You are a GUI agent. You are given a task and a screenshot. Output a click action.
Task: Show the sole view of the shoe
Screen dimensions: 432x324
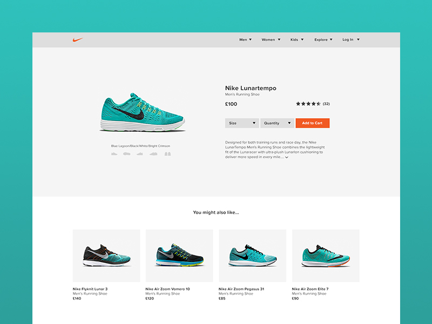(127, 154)
